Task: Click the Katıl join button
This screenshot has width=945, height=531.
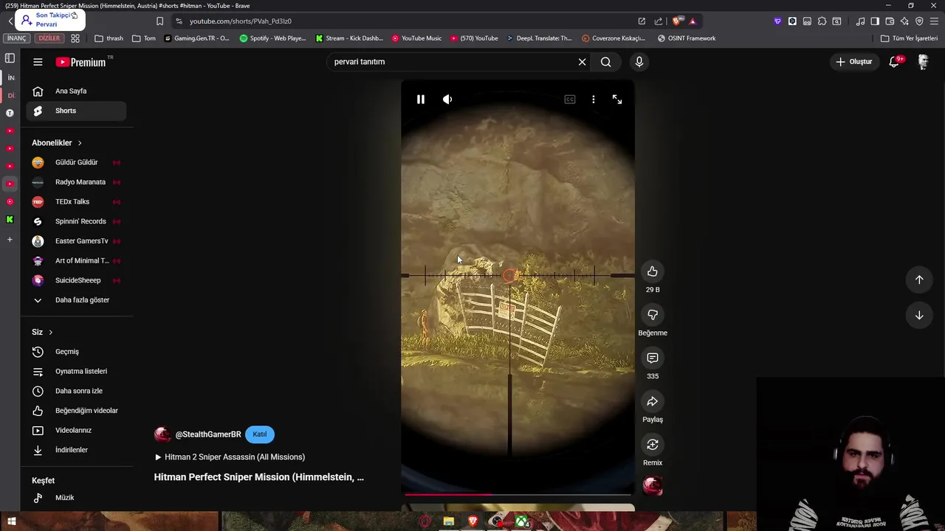Action: tap(259, 434)
